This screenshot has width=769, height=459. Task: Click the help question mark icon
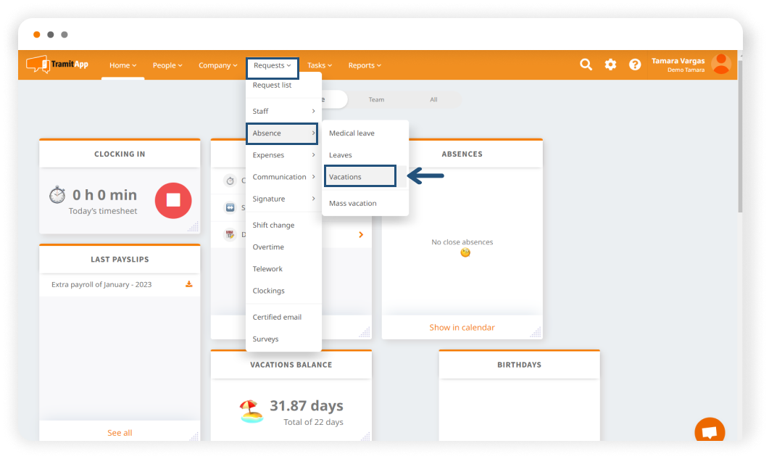[635, 65]
